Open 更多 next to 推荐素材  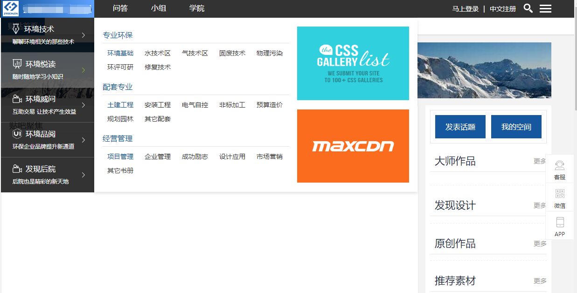tap(540, 281)
